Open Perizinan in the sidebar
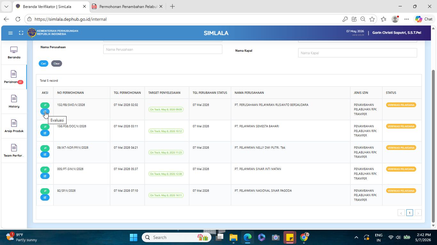The height and width of the screenshot is (245, 437). pyautogui.click(x=14, y=77)
